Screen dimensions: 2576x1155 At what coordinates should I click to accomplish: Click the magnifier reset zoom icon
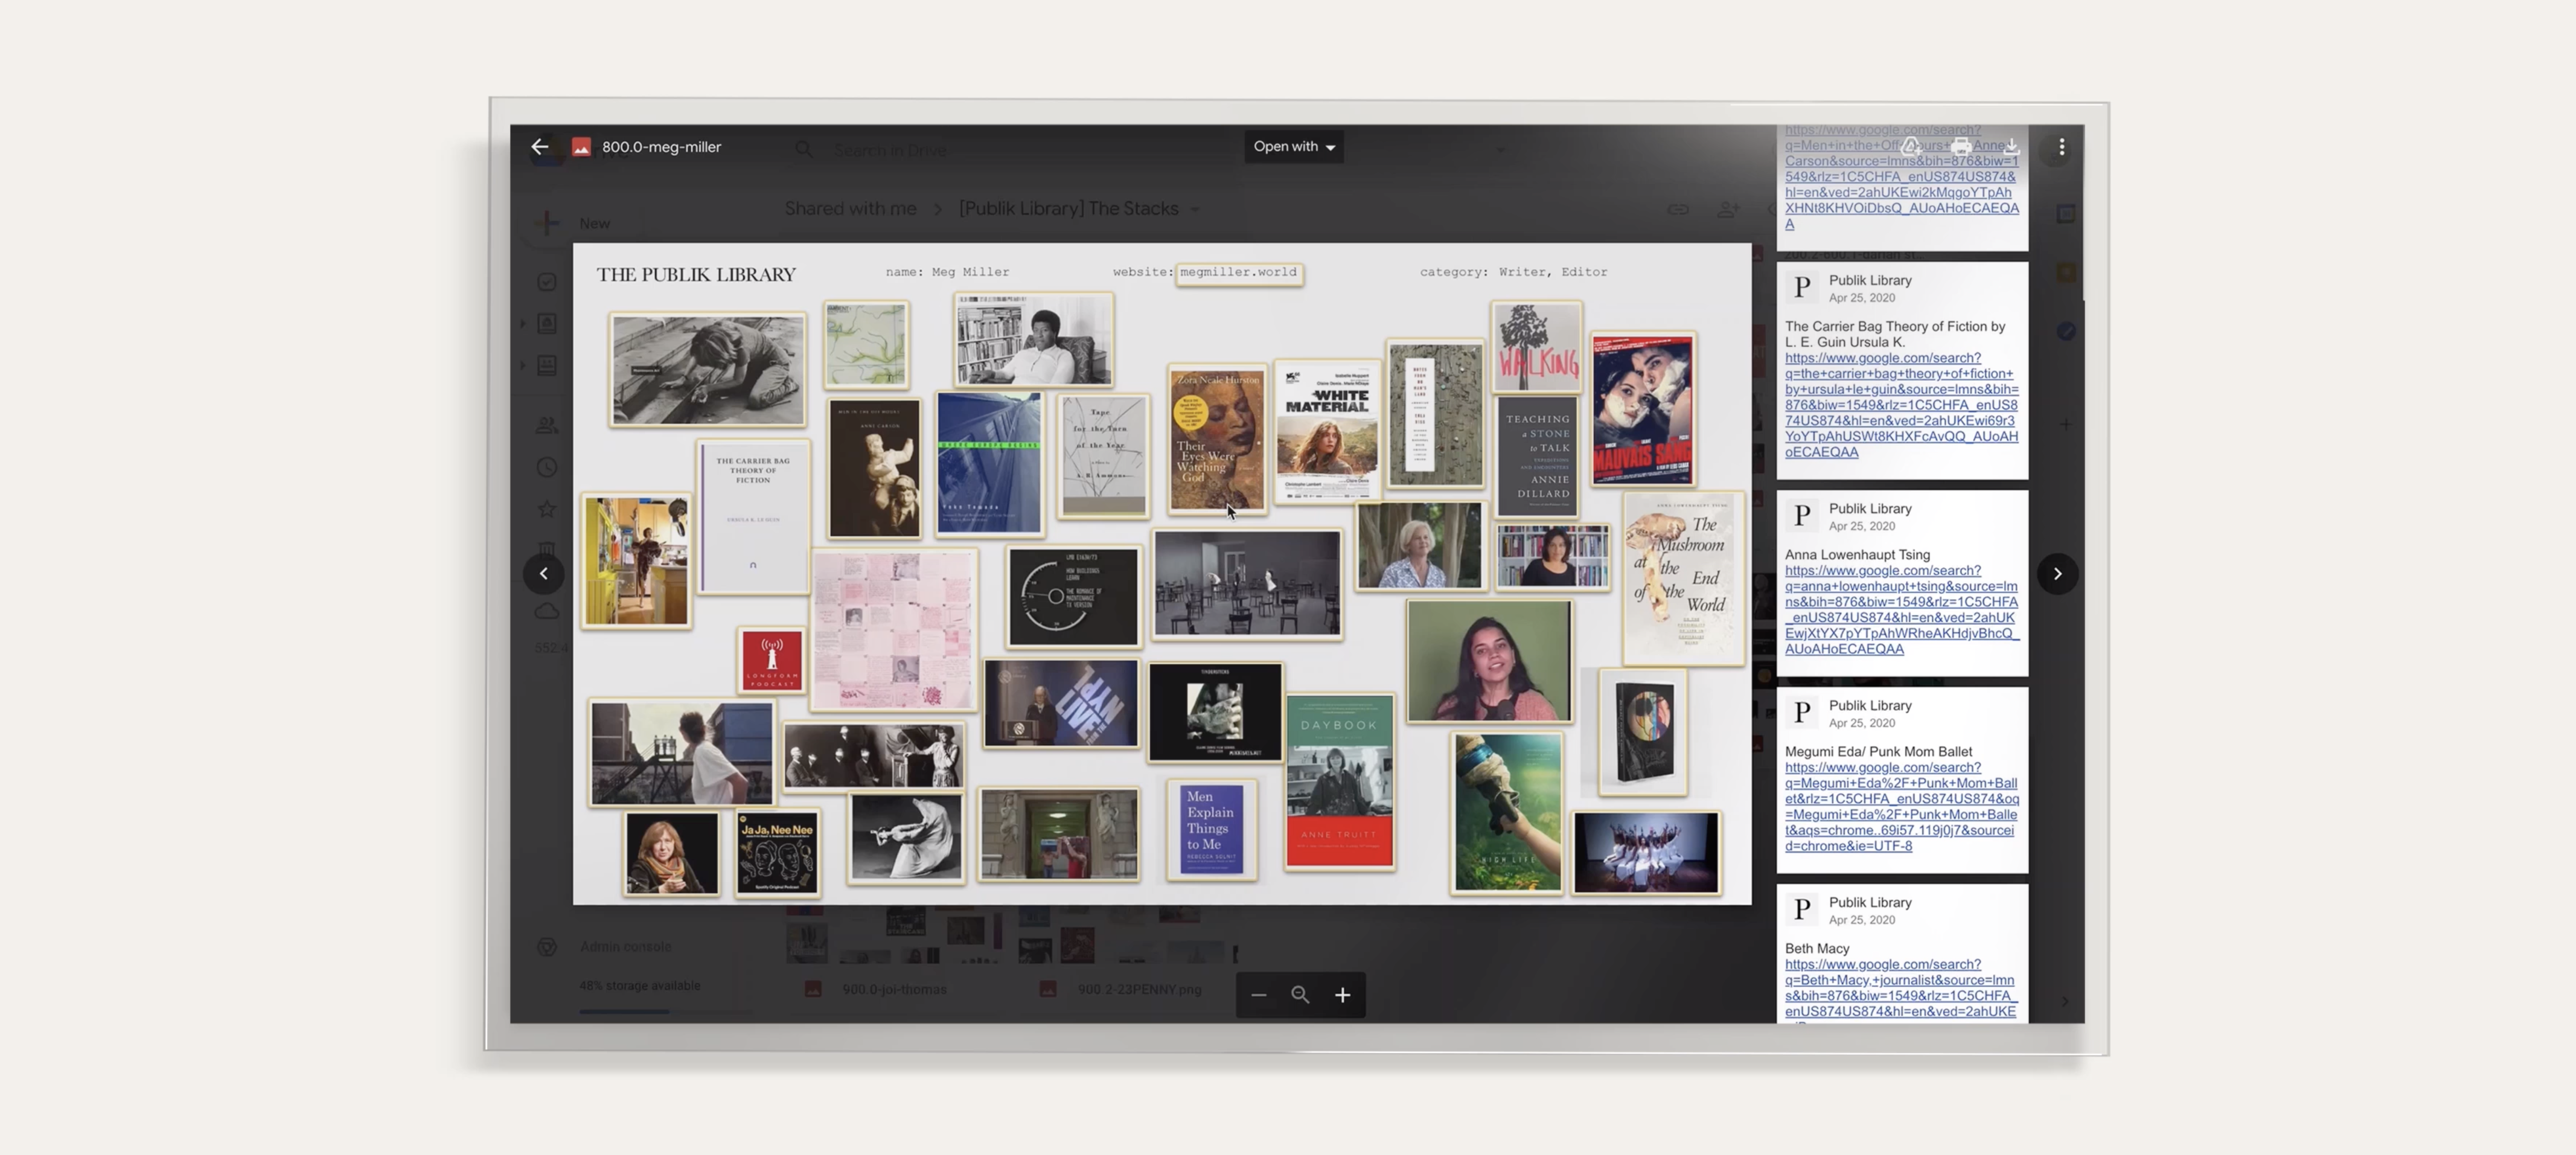1300,995
